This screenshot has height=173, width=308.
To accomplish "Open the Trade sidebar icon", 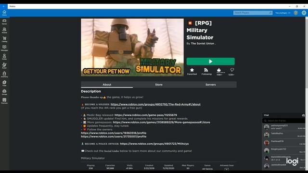I will tap(4, 83).
